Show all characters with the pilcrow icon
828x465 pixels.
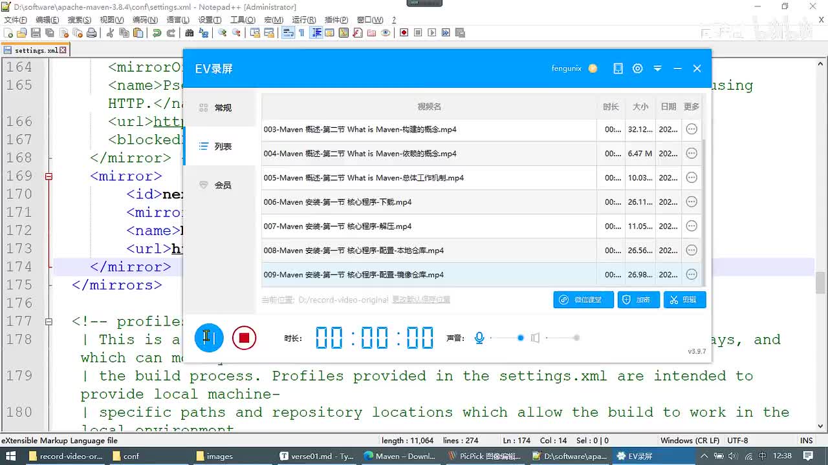pos(301,33)
